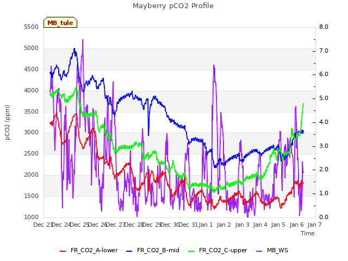Click the Jan 4 date tick label
This screenshot has height=261, width=348.
260,225
